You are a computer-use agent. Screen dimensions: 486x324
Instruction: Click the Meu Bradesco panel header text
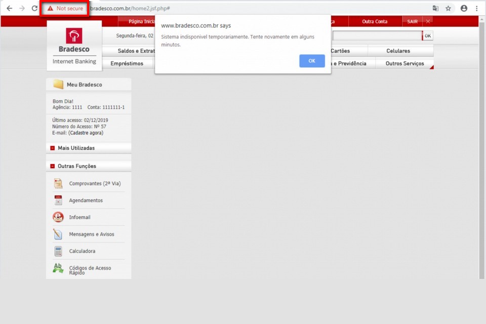point(85,85)
